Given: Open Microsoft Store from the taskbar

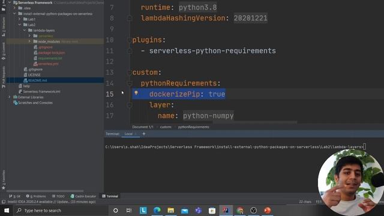Looking at the screenshot, I should tap(212, 211).
